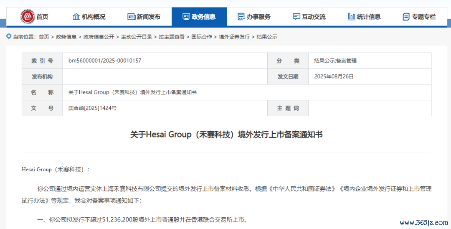Click the monitor icon beside 政务信息

pyautogui.click(x=186, y=17)
